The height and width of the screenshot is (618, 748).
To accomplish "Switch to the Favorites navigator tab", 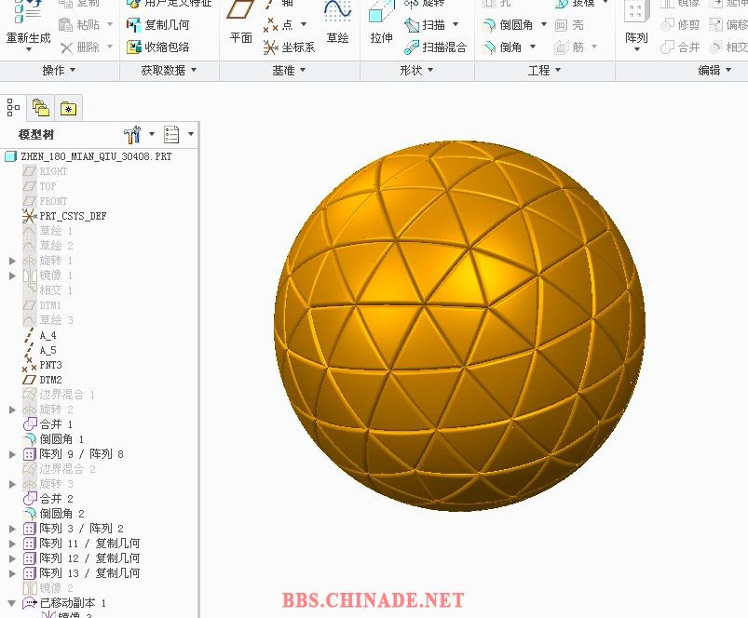I will point(68,109).
